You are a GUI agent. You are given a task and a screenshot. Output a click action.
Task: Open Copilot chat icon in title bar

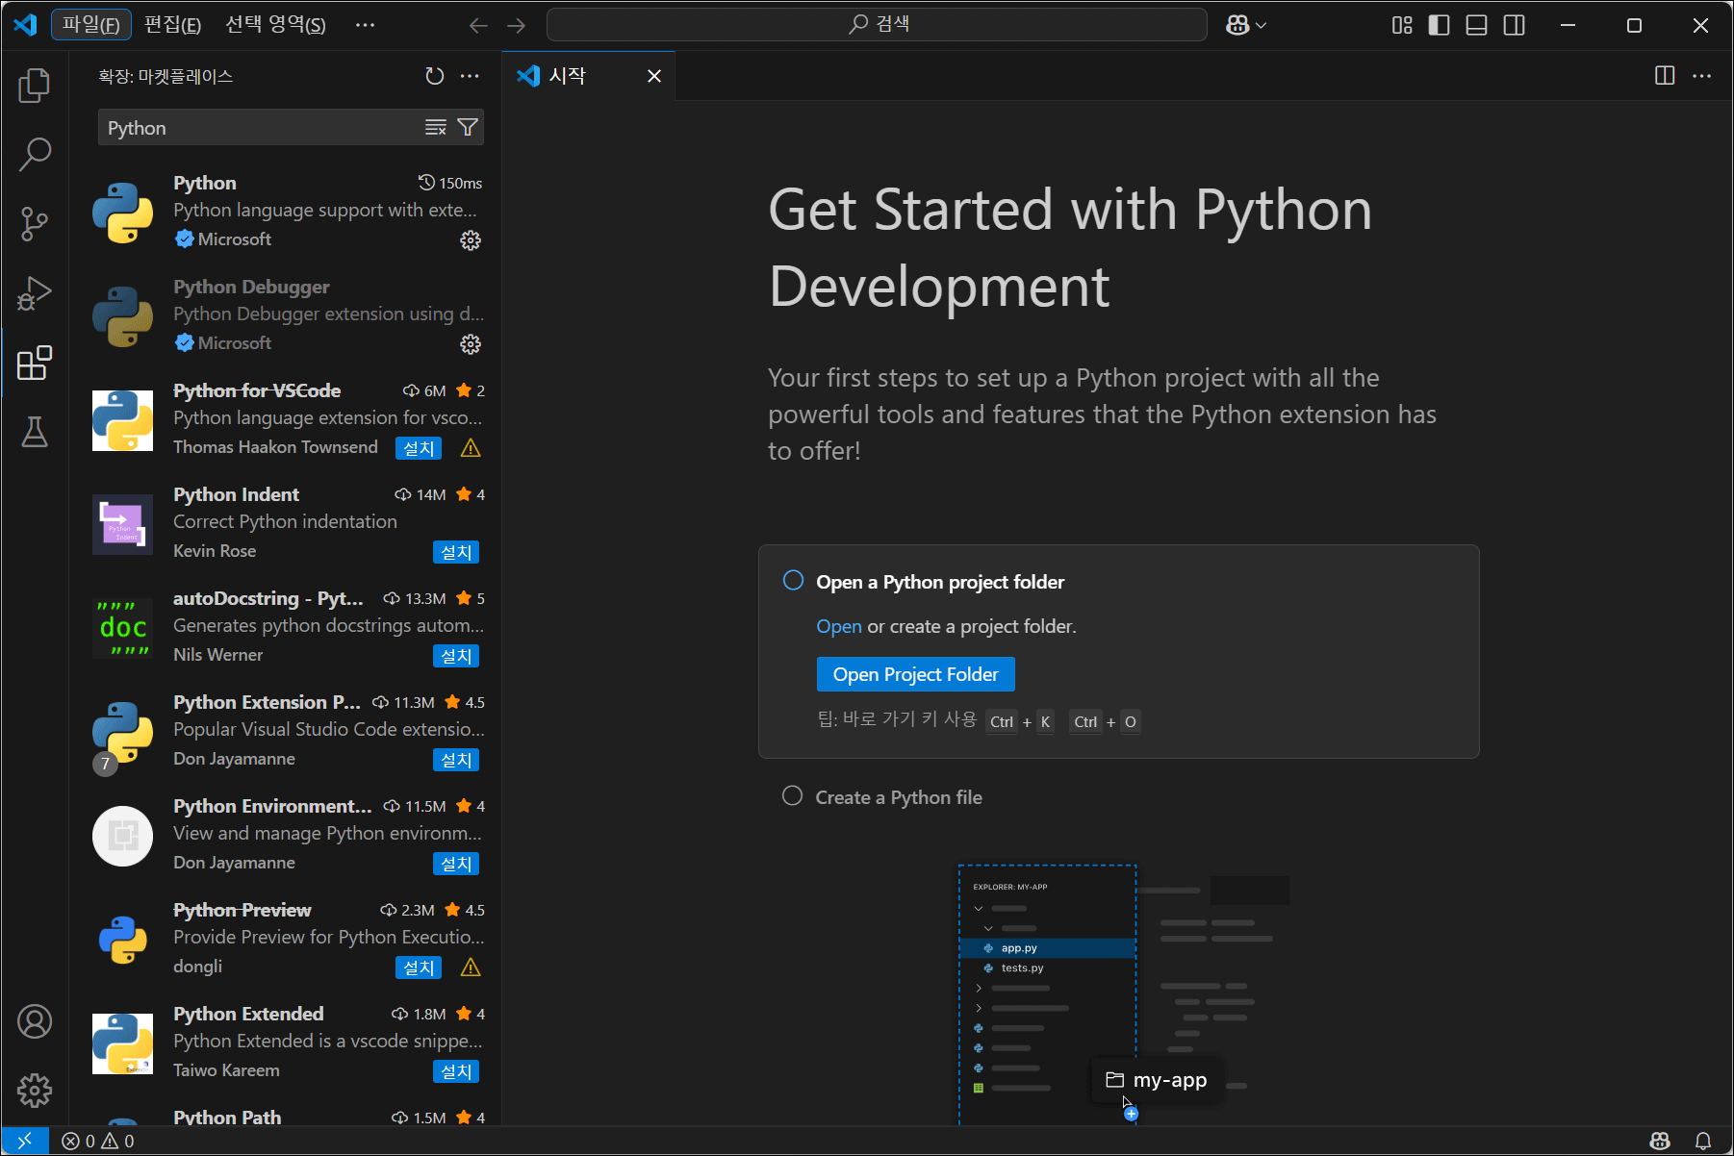pos(1237,26)
